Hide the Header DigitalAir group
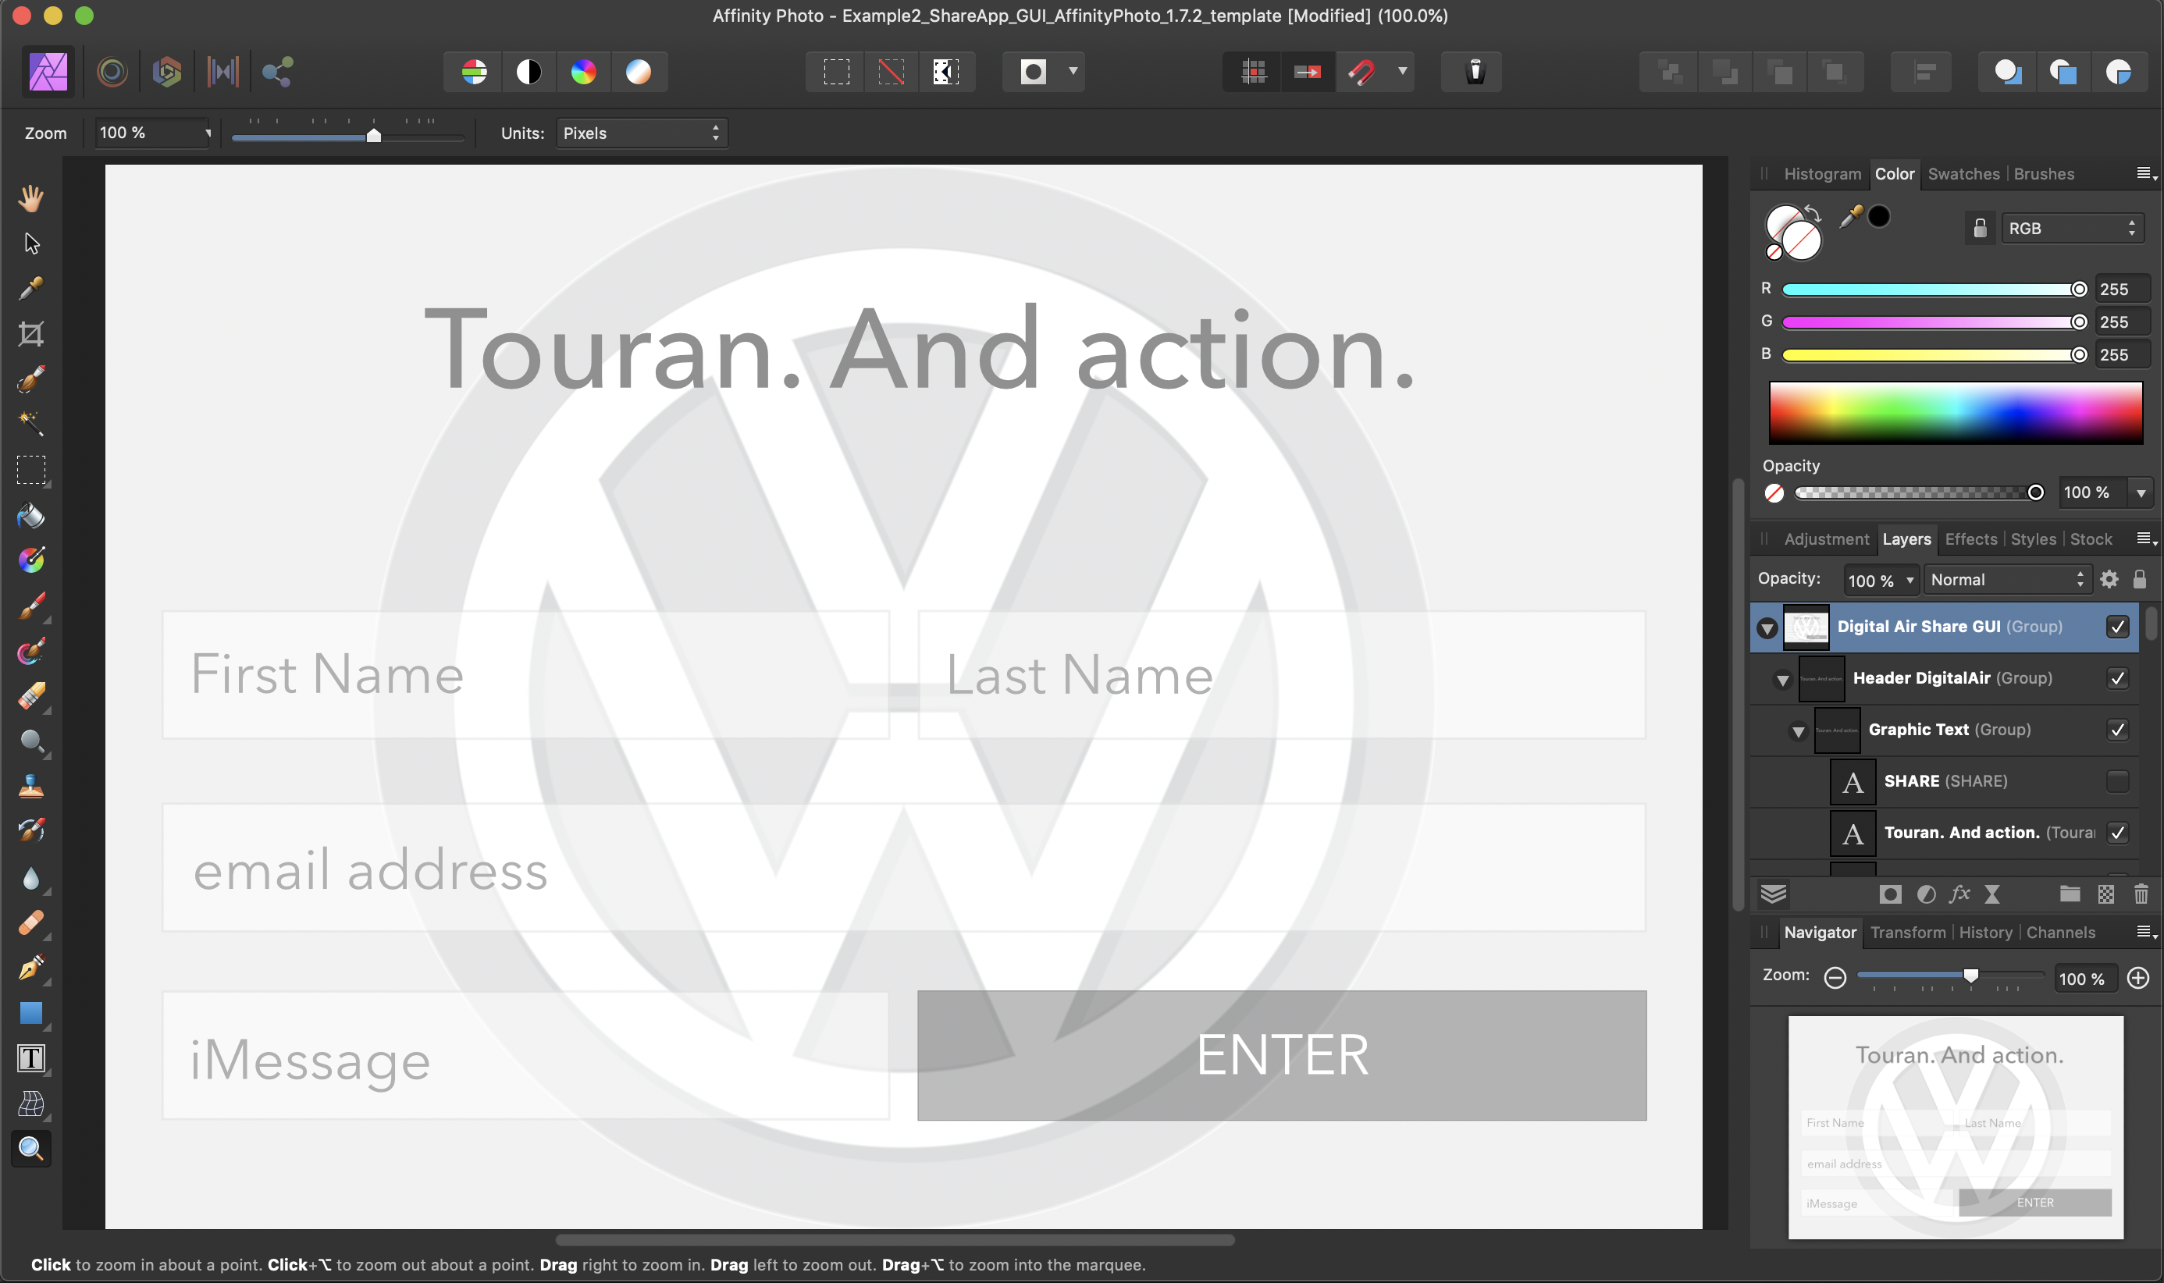The height and width of the screenshot is (1283, 2164). point(2117,678)
